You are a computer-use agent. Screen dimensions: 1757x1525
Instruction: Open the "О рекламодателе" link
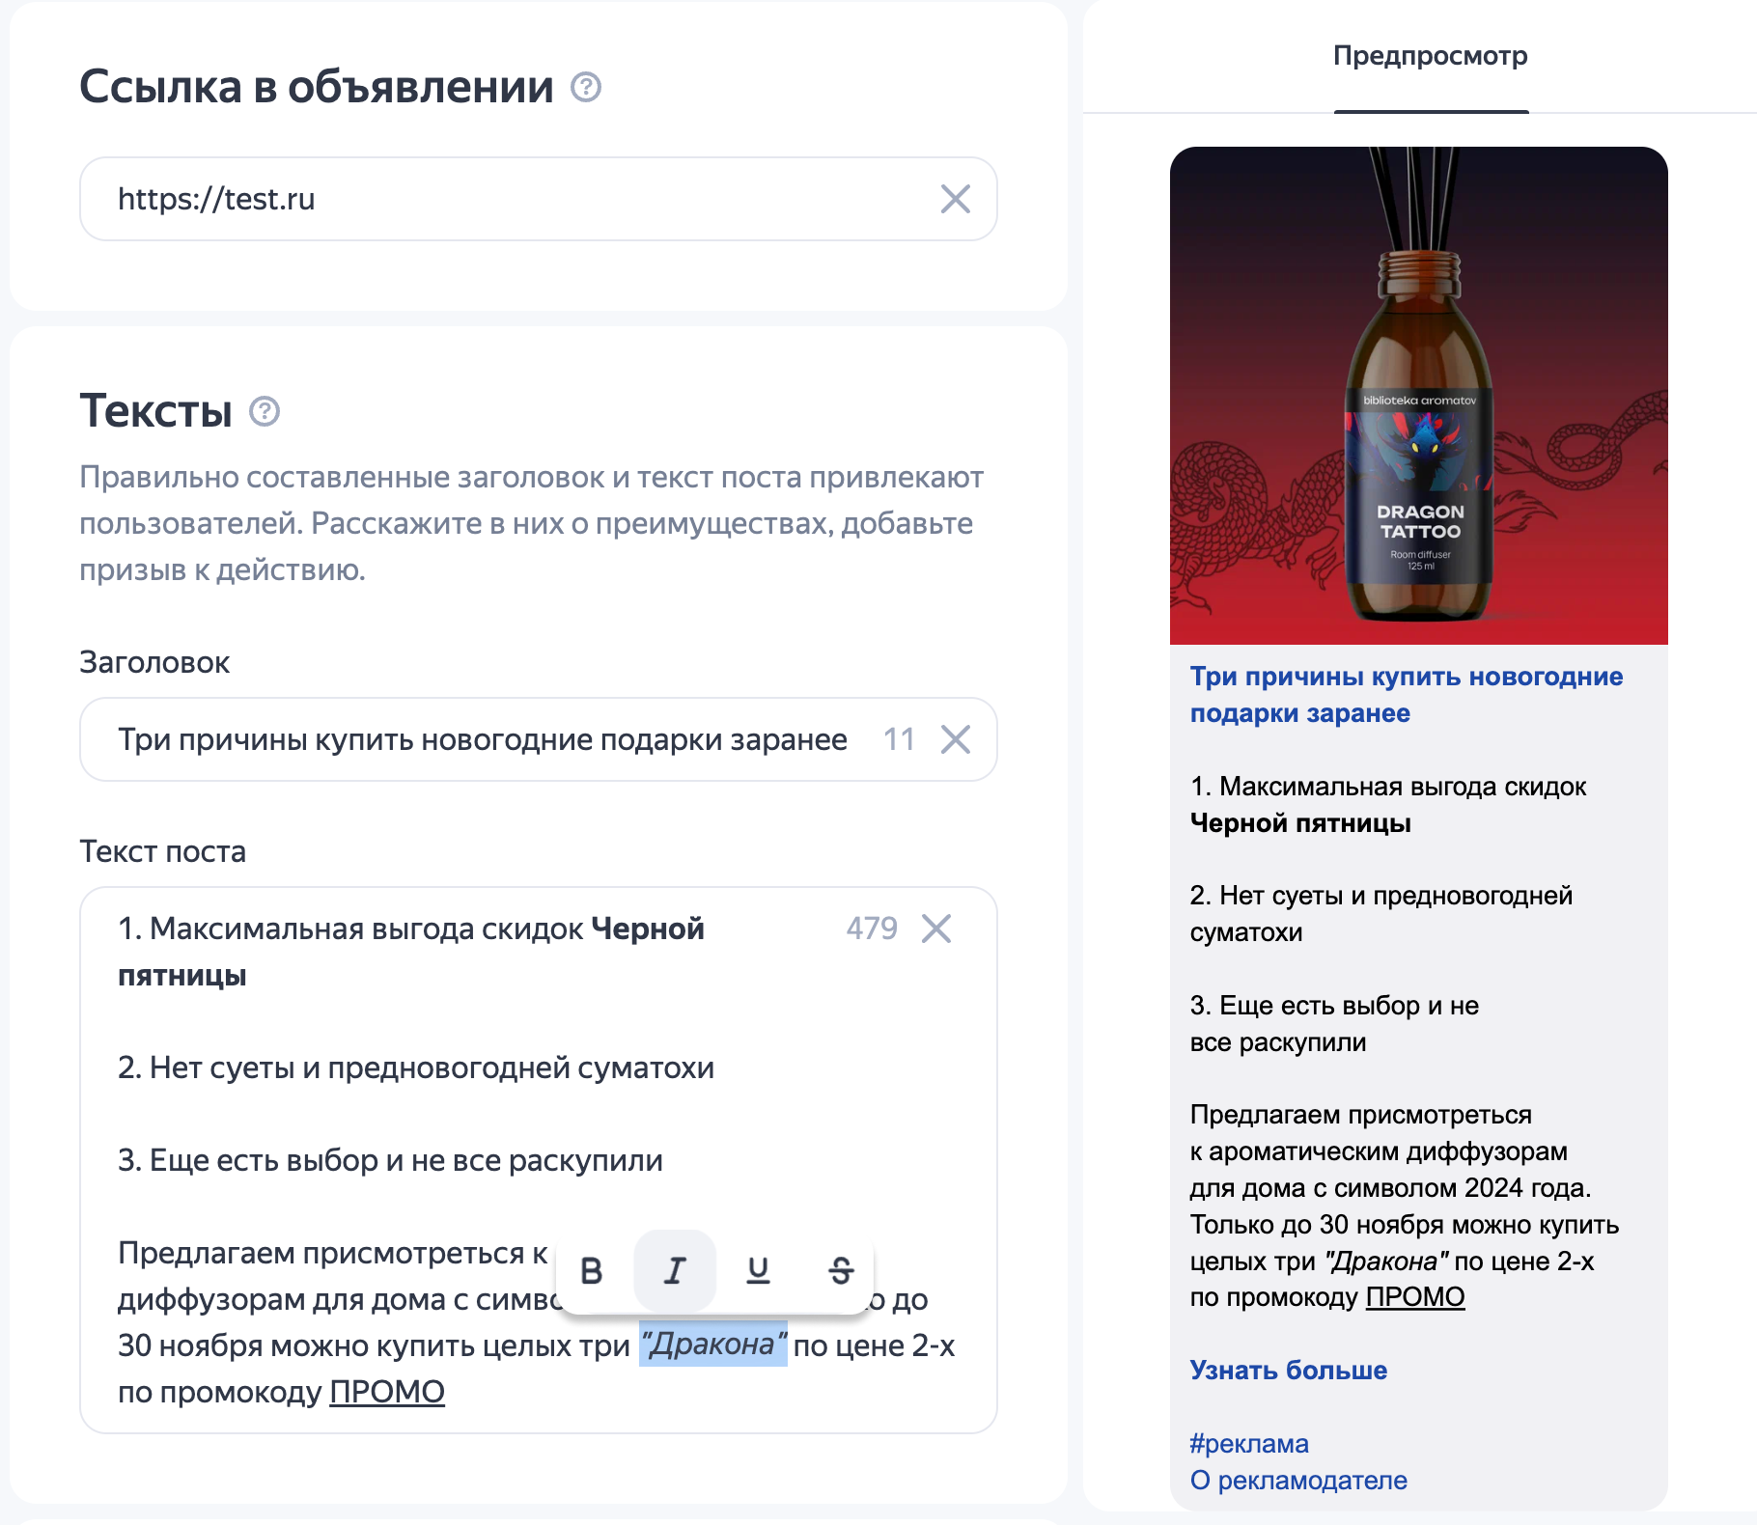[1297, 1481]
